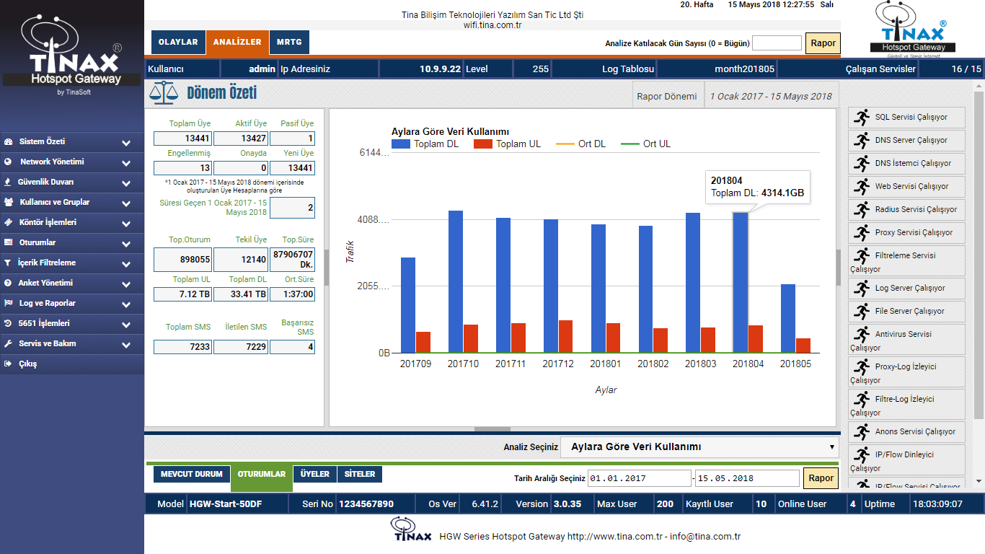Click the running-man icon beside SQL Servisi
Screen dimensions: 985x554
pyautogui.click(x=861, y=117)
